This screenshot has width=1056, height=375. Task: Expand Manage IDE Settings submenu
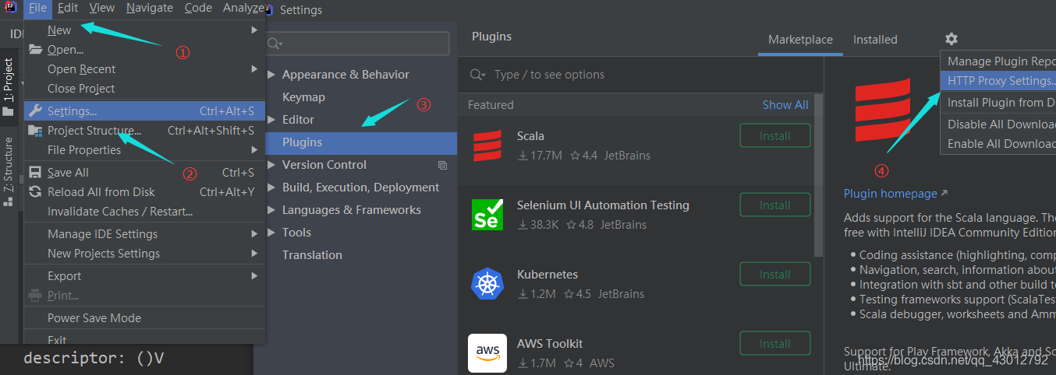[x=144, y=234]
